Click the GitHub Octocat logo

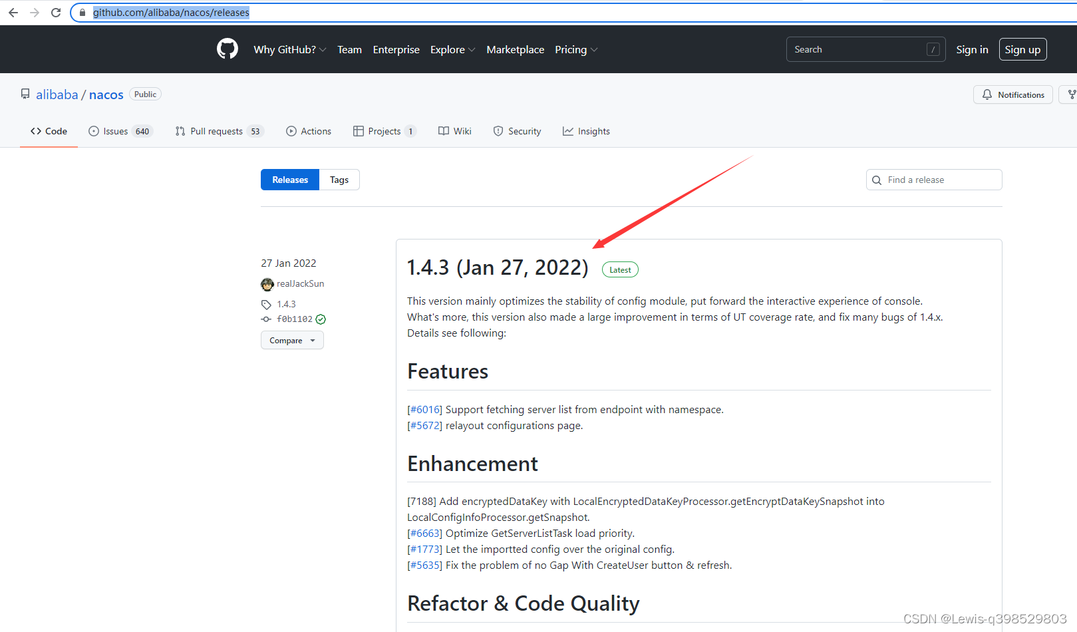228,49
